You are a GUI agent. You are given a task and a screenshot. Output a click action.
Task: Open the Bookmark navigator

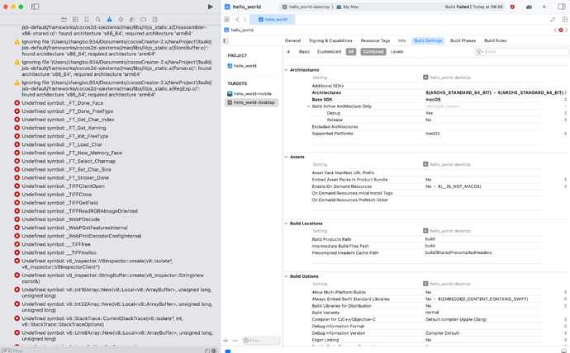click(87, 20)
